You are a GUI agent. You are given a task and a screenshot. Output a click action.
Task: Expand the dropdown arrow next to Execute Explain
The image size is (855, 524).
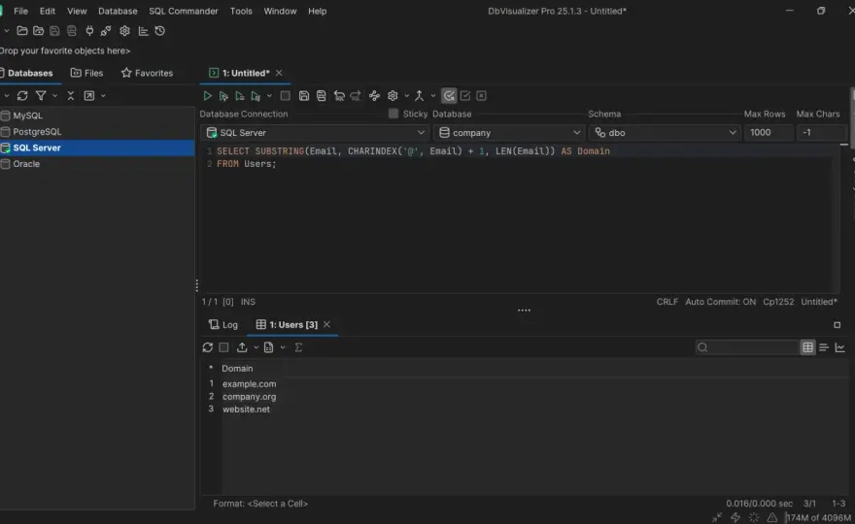tap(269, 96)
